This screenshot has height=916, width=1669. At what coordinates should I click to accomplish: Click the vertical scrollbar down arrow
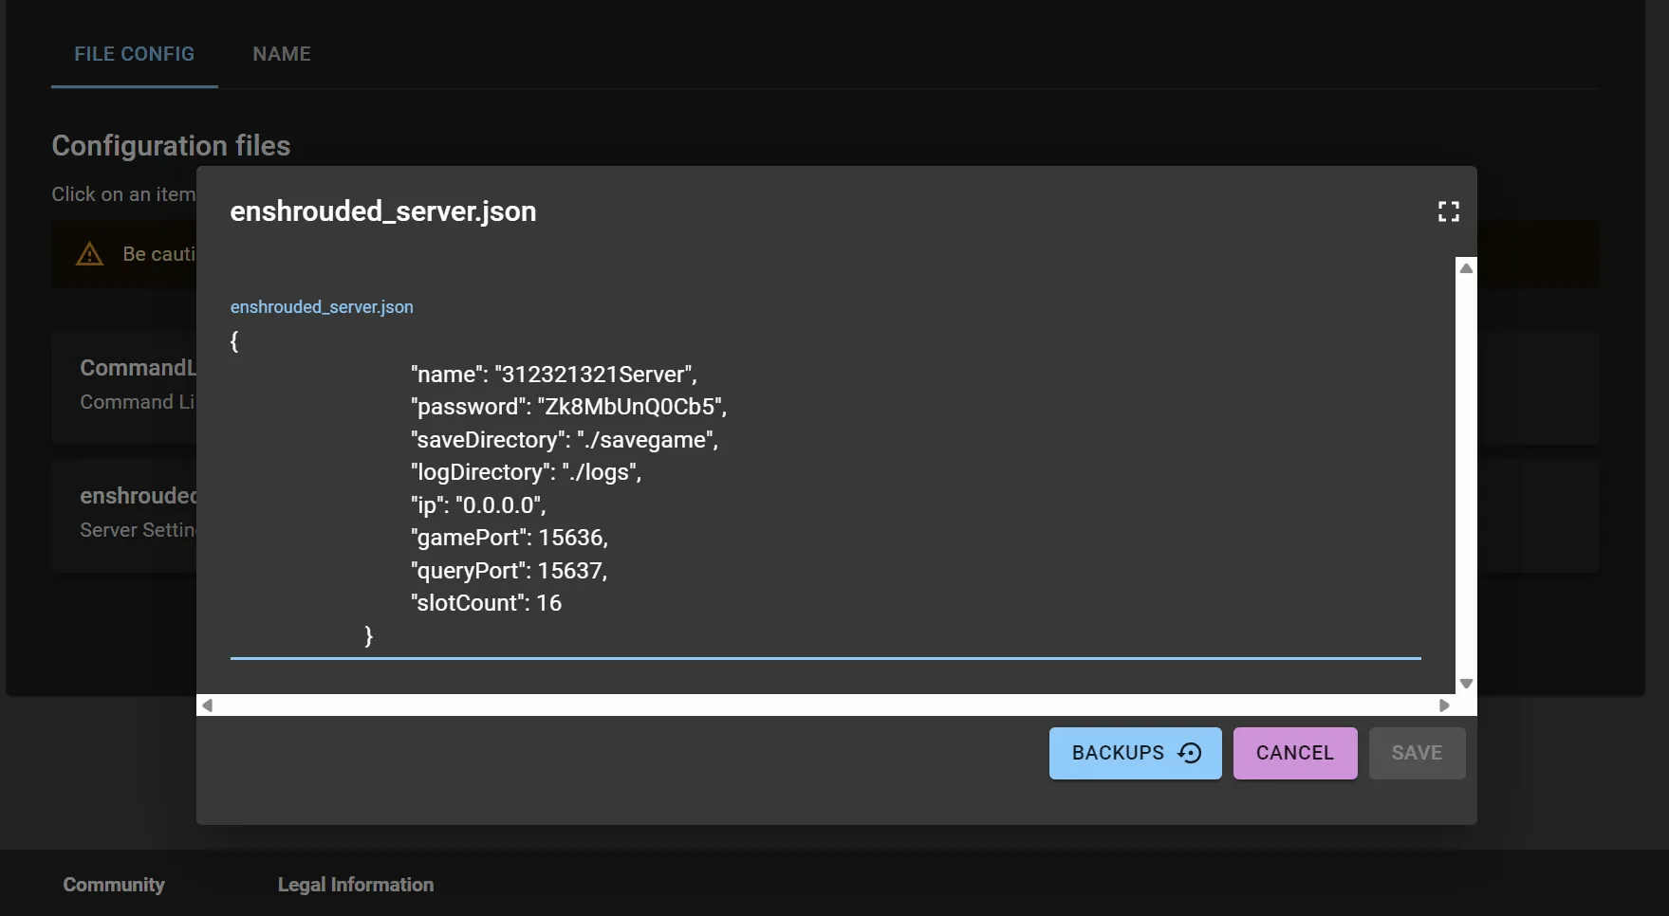[1466, 684]
